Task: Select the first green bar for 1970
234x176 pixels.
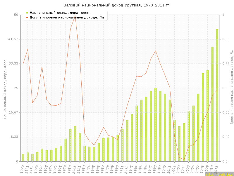Action: (x=23, y=158)
